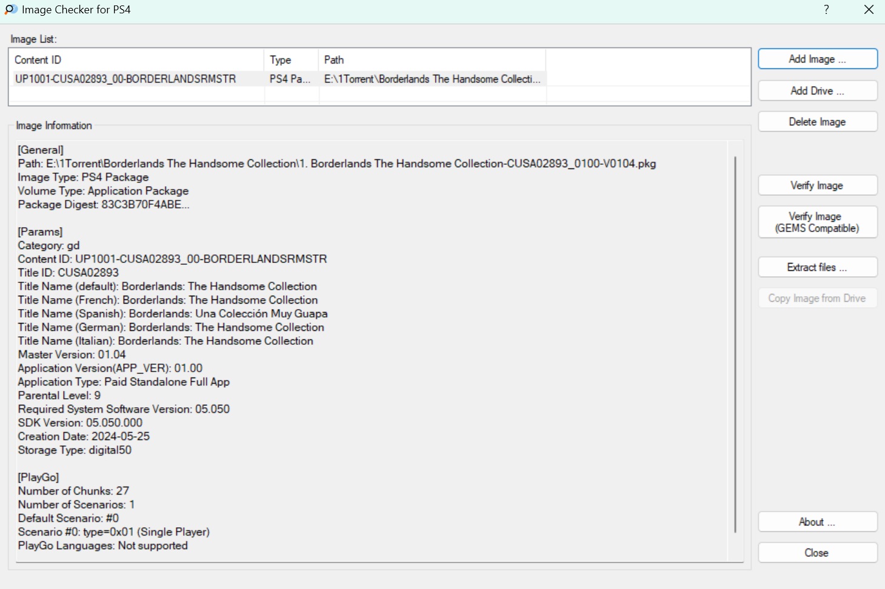Click the Image Checker app icon in title bar
This screenshot has width=885, height=589.
11,10
